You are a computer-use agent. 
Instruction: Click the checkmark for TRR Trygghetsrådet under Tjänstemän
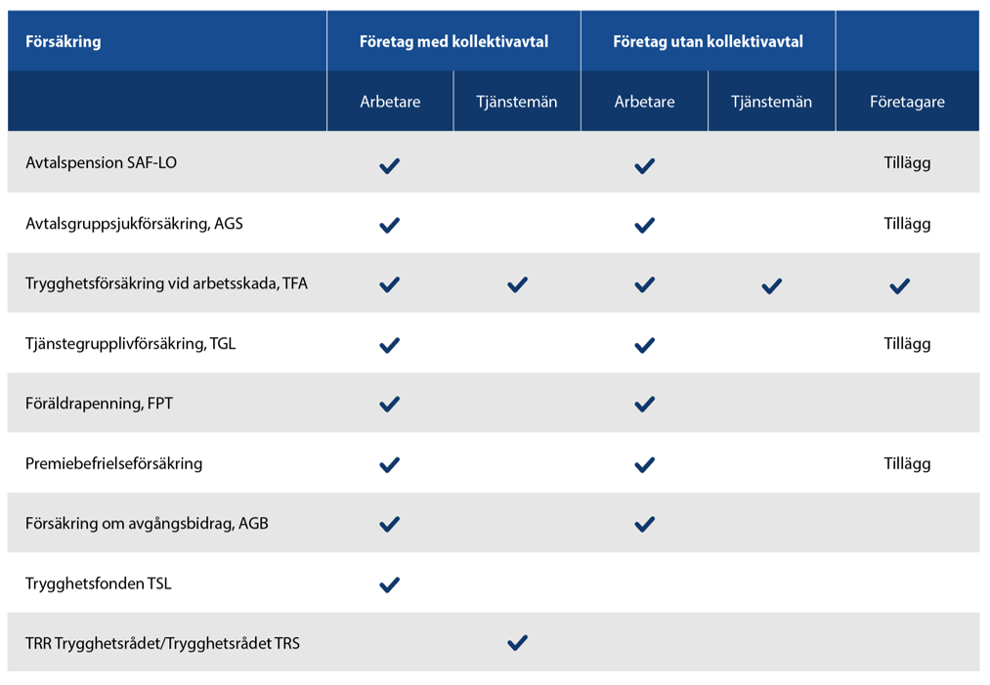coord(517,643)
